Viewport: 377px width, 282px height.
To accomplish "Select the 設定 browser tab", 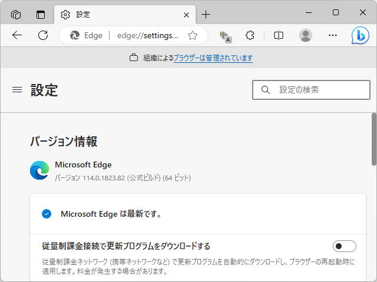I will (x=125, y=15).
